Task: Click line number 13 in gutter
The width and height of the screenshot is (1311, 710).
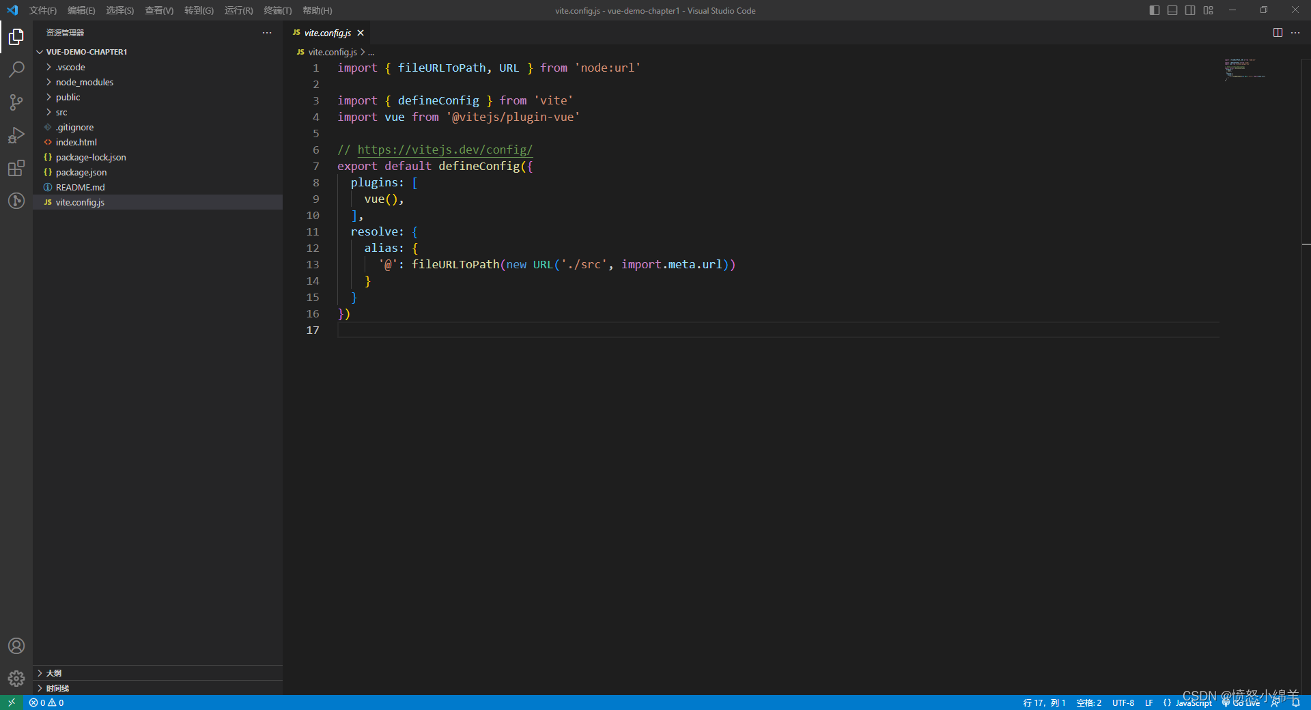Action: (313, 264)
